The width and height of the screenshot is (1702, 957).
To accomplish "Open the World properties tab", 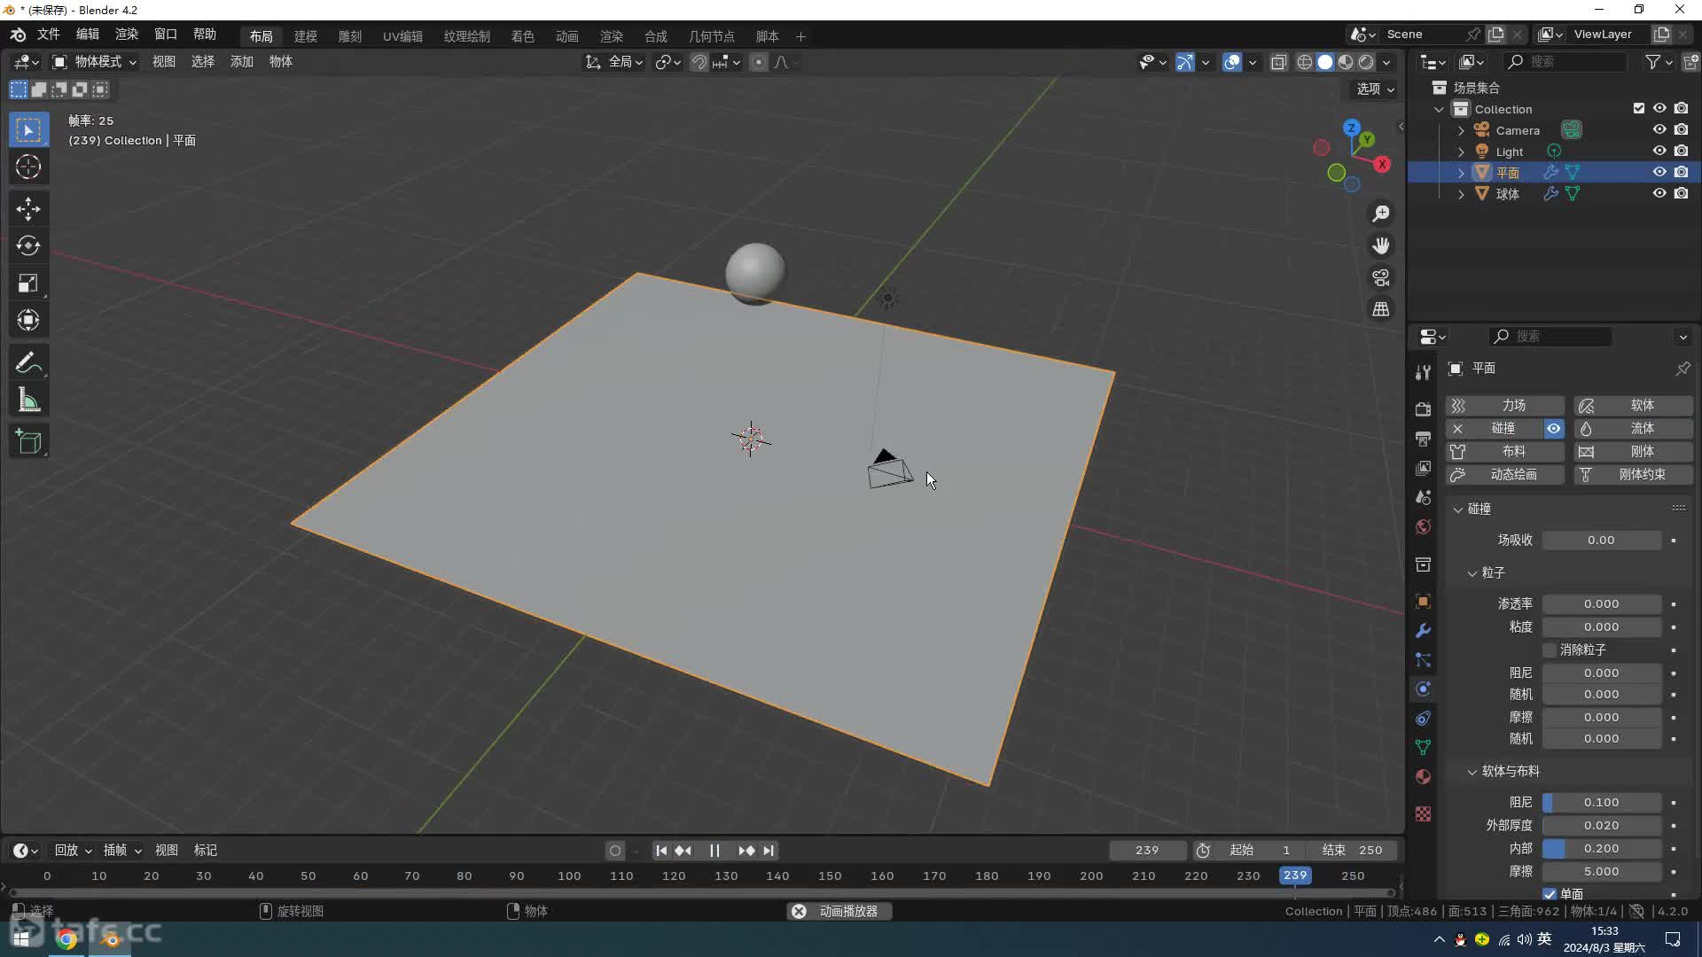I will (x=1423, y=527).
